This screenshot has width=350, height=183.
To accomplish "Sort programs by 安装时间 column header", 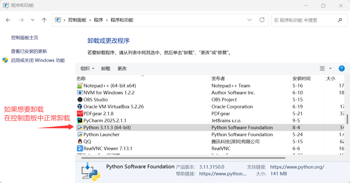I will (x=300, y=78).
